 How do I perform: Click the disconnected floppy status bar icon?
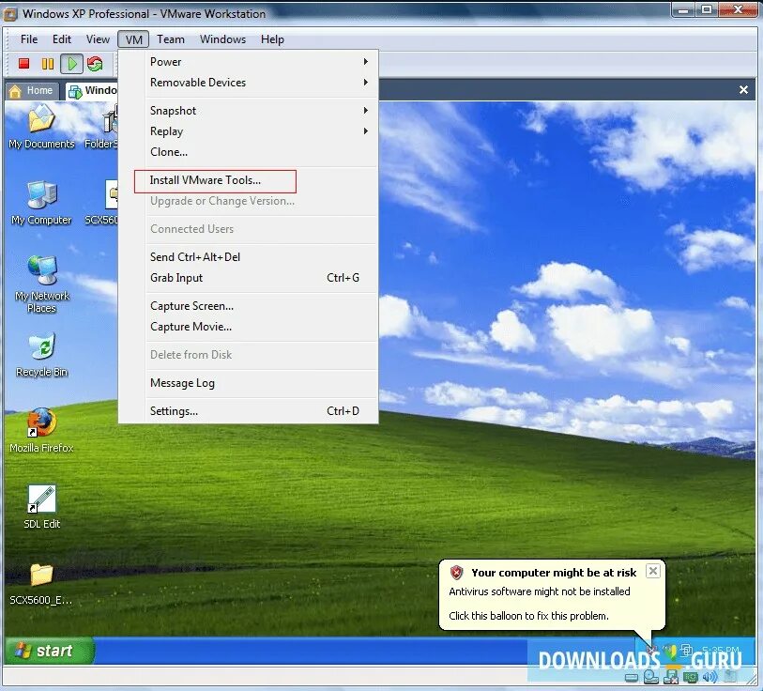pyautogui.click(x=670, y=677)
